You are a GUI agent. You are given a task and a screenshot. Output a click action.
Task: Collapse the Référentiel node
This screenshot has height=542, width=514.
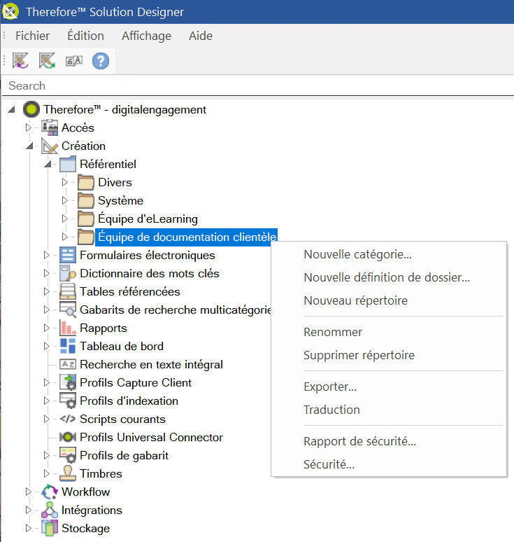tap(48, 164)
